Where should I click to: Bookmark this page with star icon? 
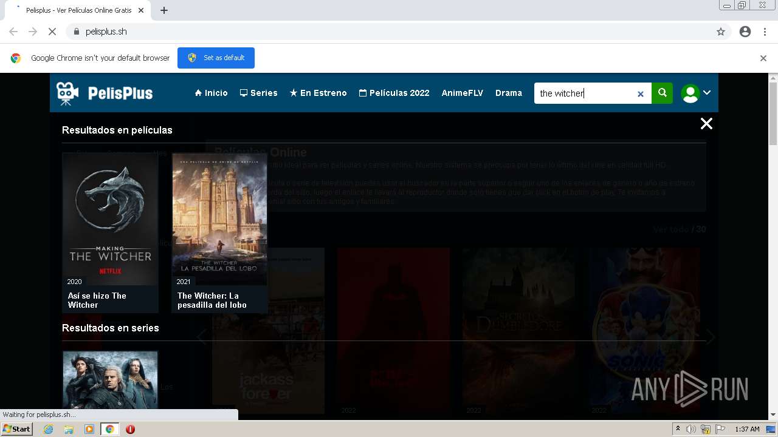click(x=721, y=32)
